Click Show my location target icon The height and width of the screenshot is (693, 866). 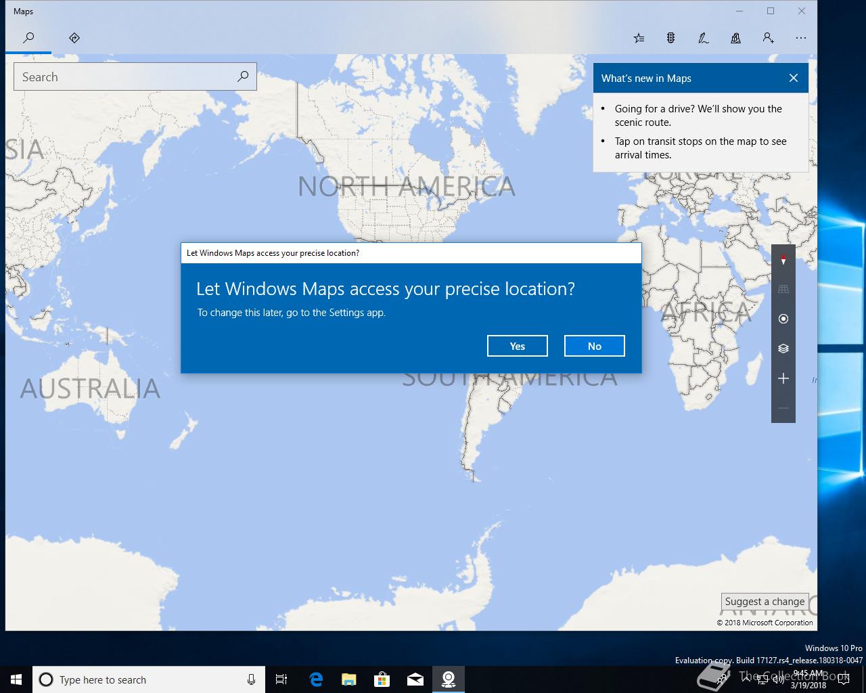tap(783, 319)
